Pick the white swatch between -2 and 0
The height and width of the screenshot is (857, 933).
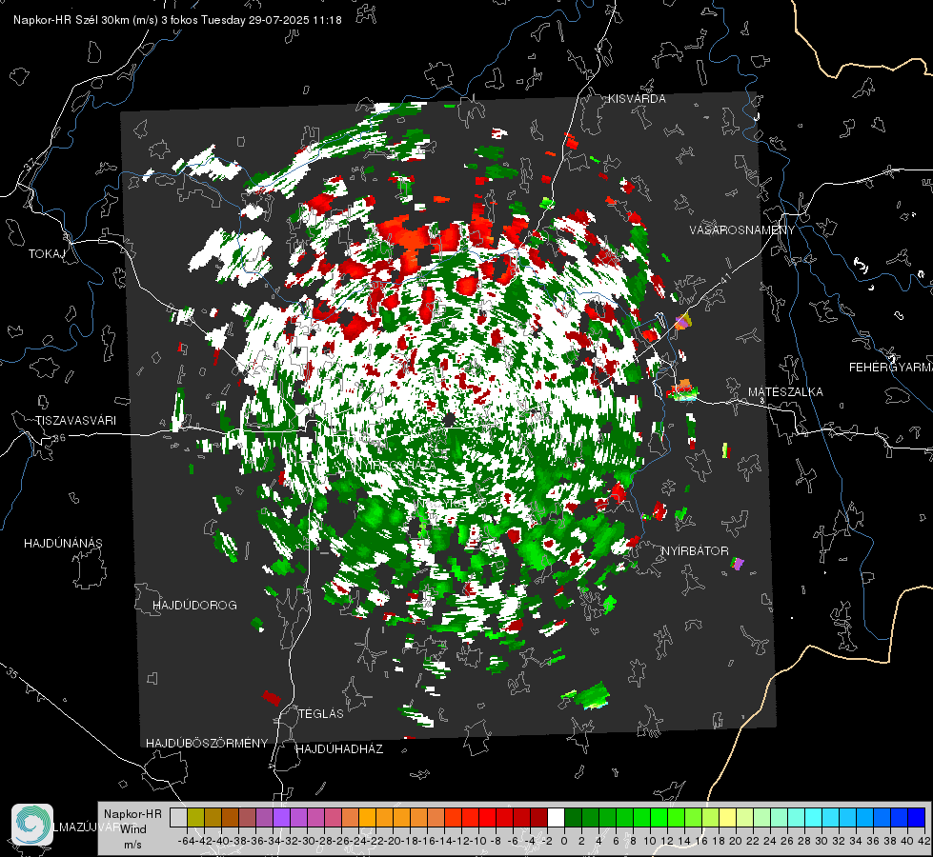coord(556,818)
